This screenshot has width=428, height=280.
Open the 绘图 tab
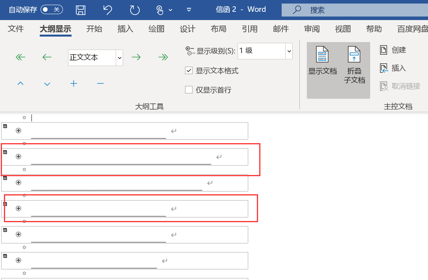[157, 29]
